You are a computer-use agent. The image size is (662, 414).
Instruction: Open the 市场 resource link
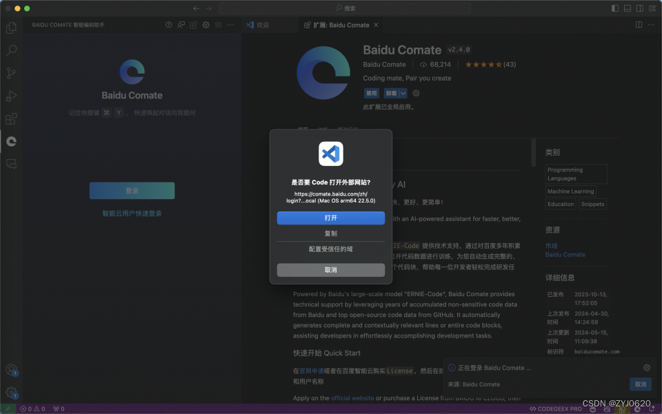point(551,246)
